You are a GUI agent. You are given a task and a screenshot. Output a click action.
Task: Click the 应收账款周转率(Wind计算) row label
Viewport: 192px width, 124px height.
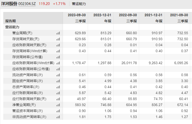33,63
